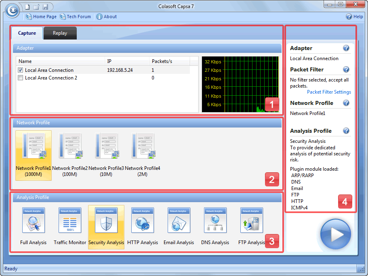Click the Analysis Profile section header bar
The image size is (368, 276).
click(x=147, y=197)
